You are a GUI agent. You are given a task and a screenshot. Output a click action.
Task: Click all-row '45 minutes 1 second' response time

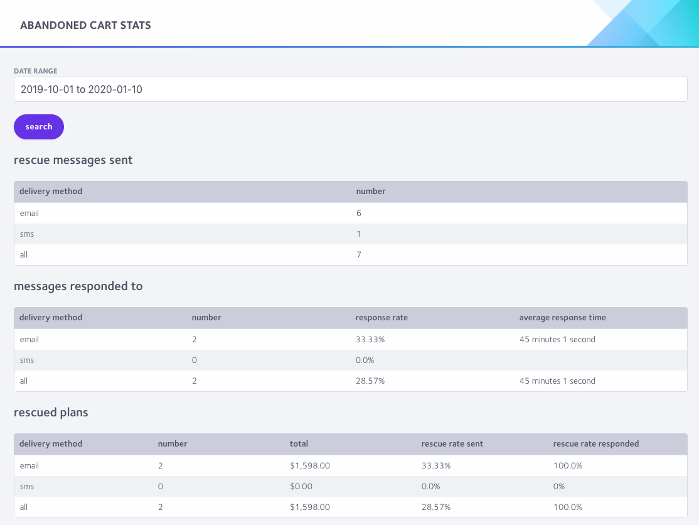pos(557,381)
